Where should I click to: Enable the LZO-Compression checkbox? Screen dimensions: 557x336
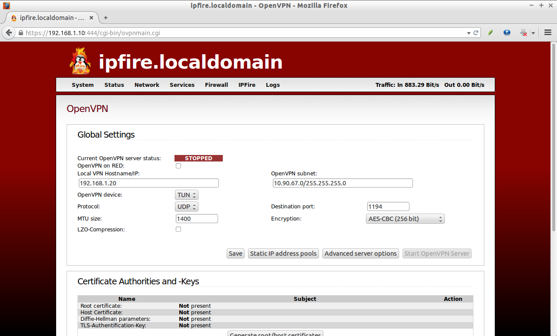[178, 229]
